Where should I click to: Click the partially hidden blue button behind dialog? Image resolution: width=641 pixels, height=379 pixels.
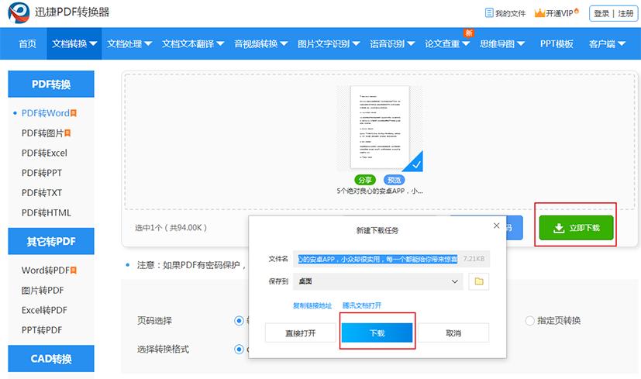[514, 228]
